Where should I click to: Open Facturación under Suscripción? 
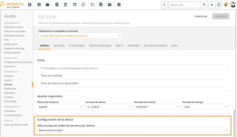10,66
